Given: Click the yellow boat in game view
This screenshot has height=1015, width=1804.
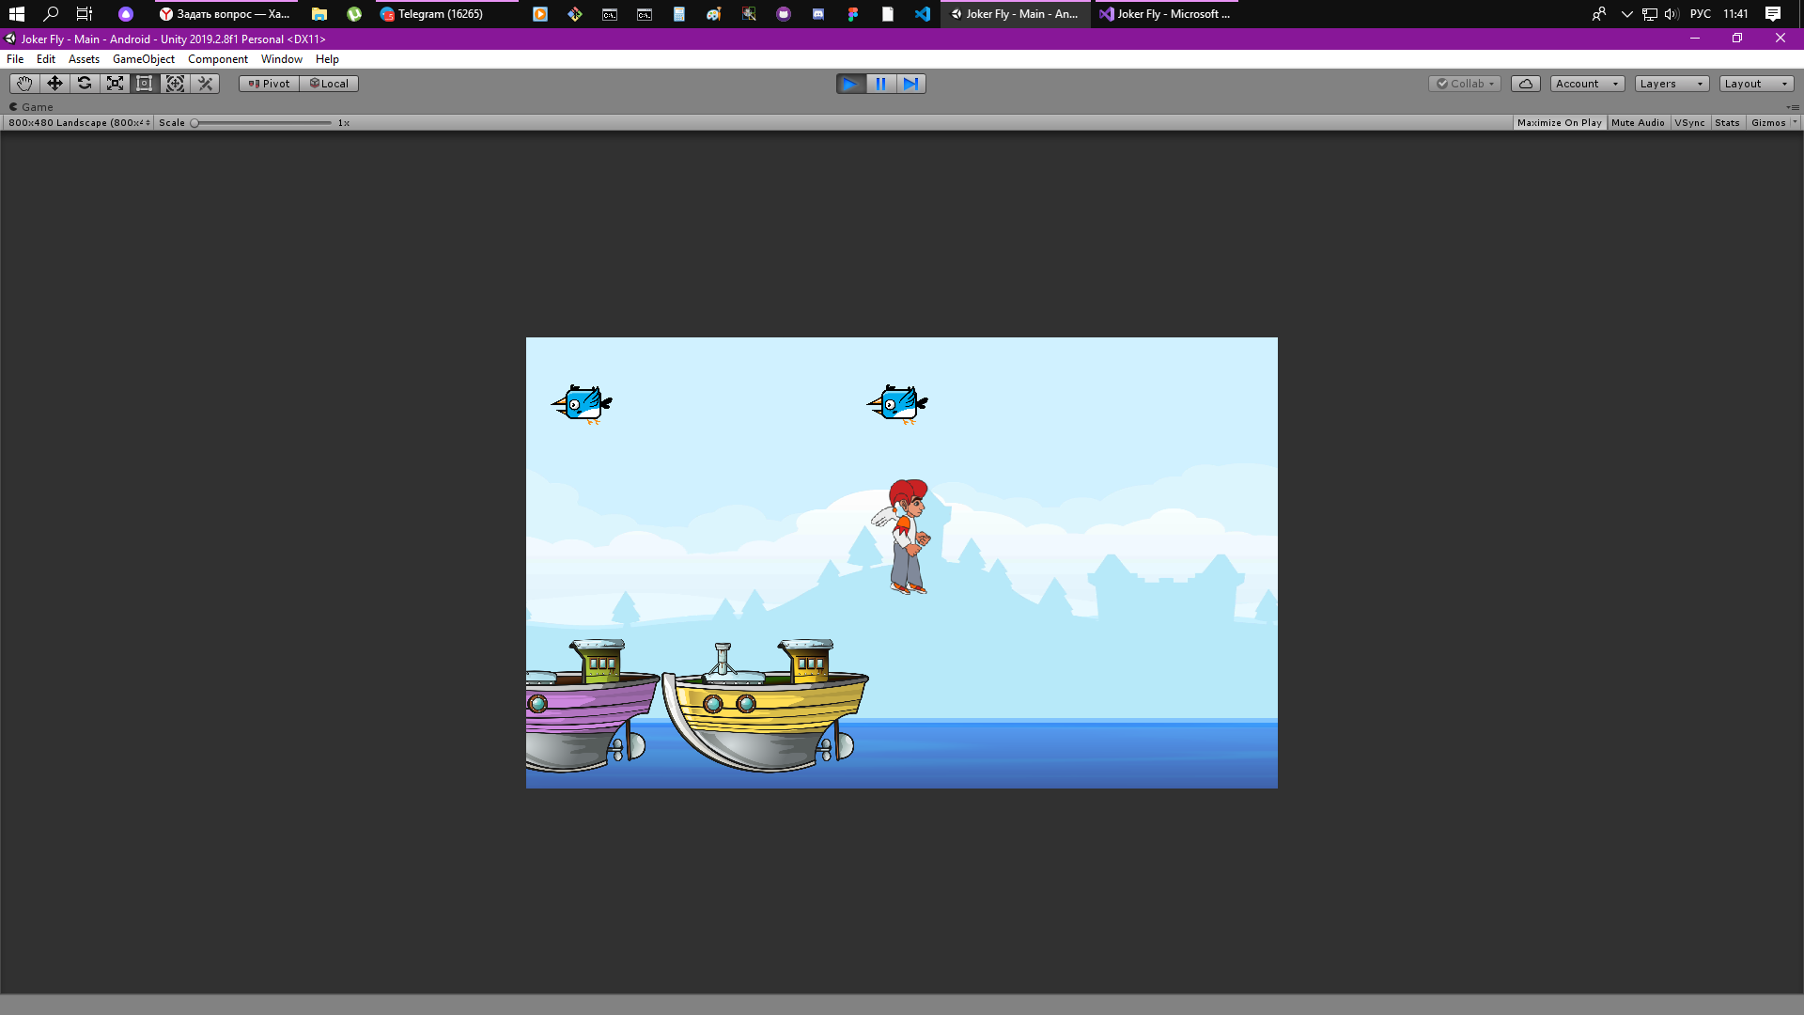Looking at the screenshot, I should pyautogui.click(x=766, y=706).
